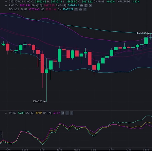Collapse the OHLC info row chevron beside the date
The width and height of the screenshot is (152, 151).
[6, 1]
